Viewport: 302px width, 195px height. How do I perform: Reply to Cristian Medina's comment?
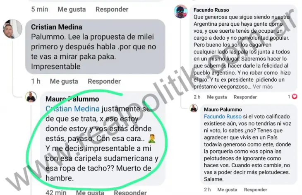104,81
